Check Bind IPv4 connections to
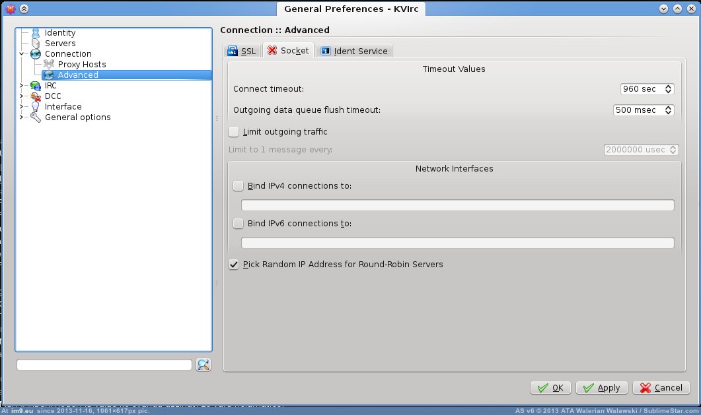Screen dimensions: 701x415 238,185
